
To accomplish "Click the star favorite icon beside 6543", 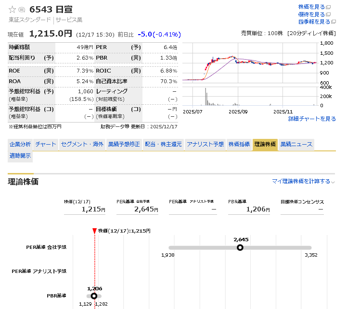I will pyautogui.click(x=13, y=10).
